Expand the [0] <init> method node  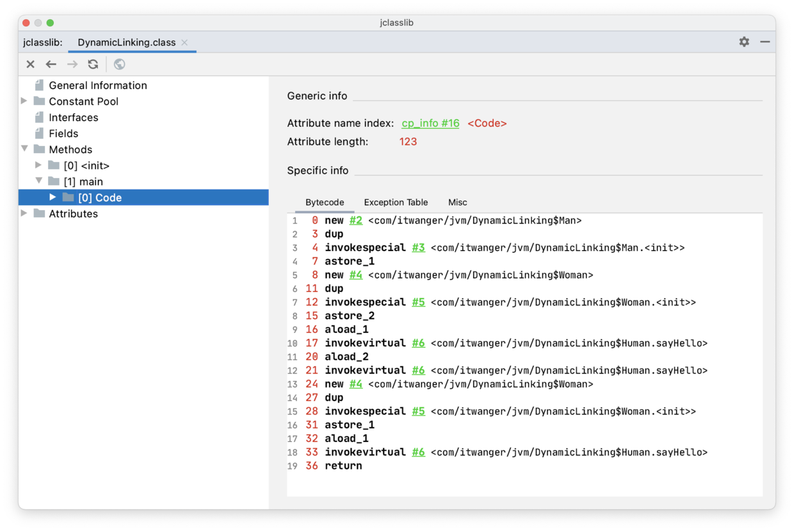pyautogui.click(x=38, y=165)
